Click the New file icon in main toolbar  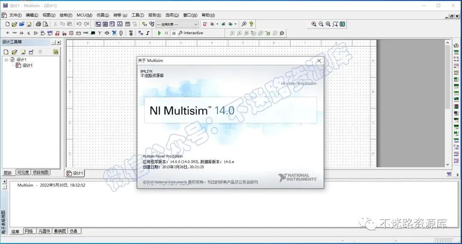pos(8,24)
